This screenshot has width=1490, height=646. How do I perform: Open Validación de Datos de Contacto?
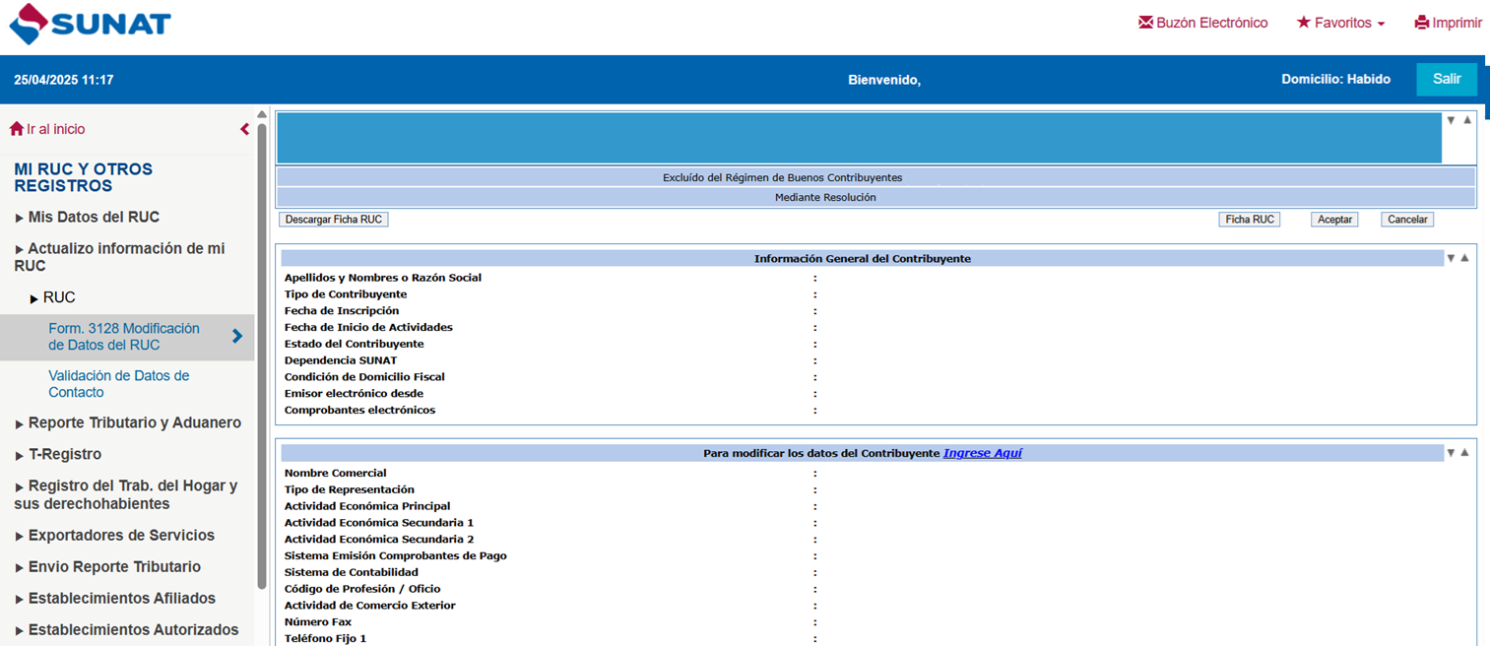click(x=118, y=384)
